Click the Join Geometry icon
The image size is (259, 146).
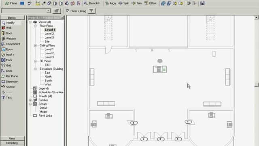click(x=163, y=3)
